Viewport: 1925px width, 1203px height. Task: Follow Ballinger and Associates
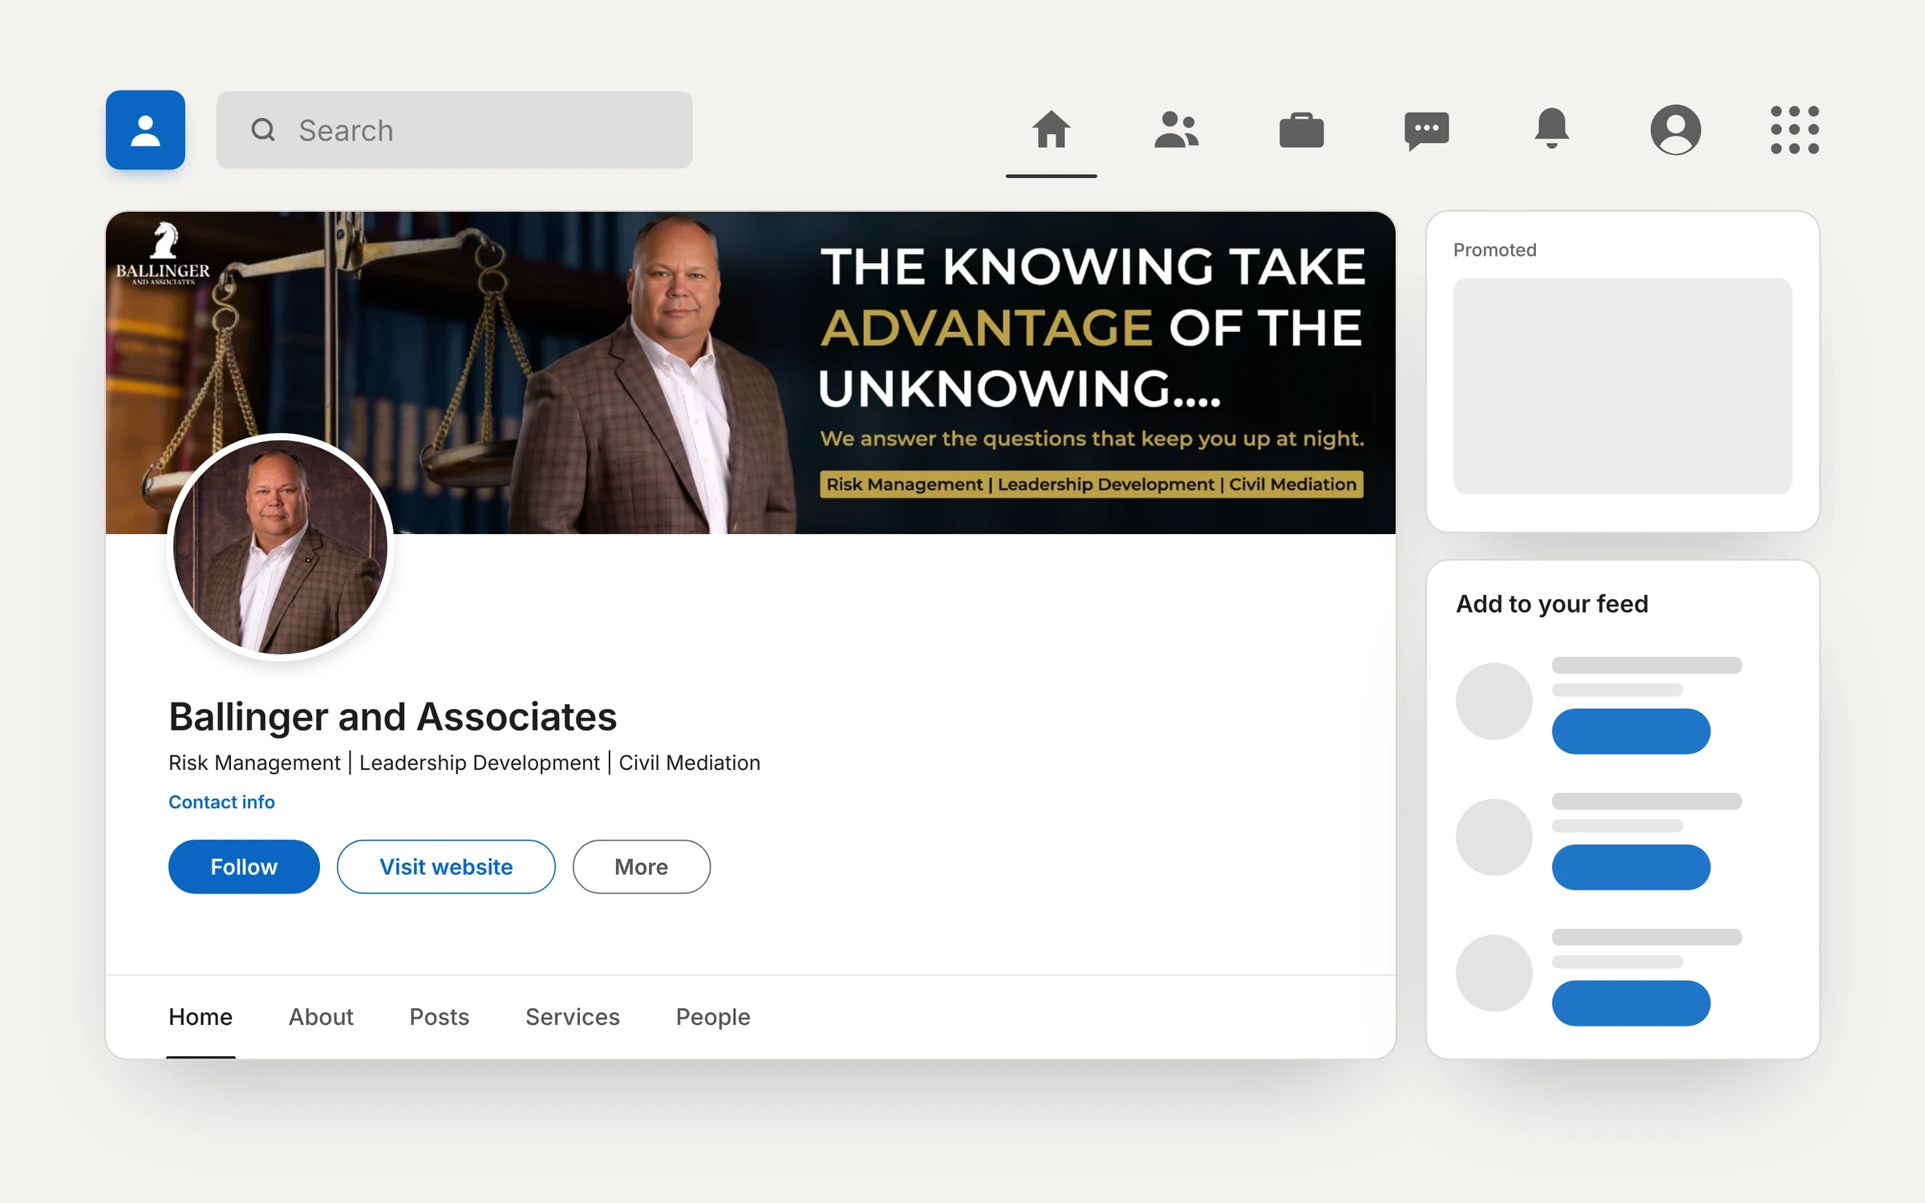click(x=244, y=866)
